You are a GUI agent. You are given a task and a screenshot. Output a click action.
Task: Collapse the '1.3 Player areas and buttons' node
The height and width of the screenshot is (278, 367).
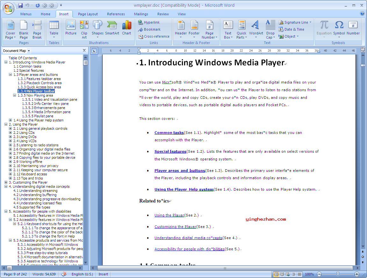[x=11, y=75]
